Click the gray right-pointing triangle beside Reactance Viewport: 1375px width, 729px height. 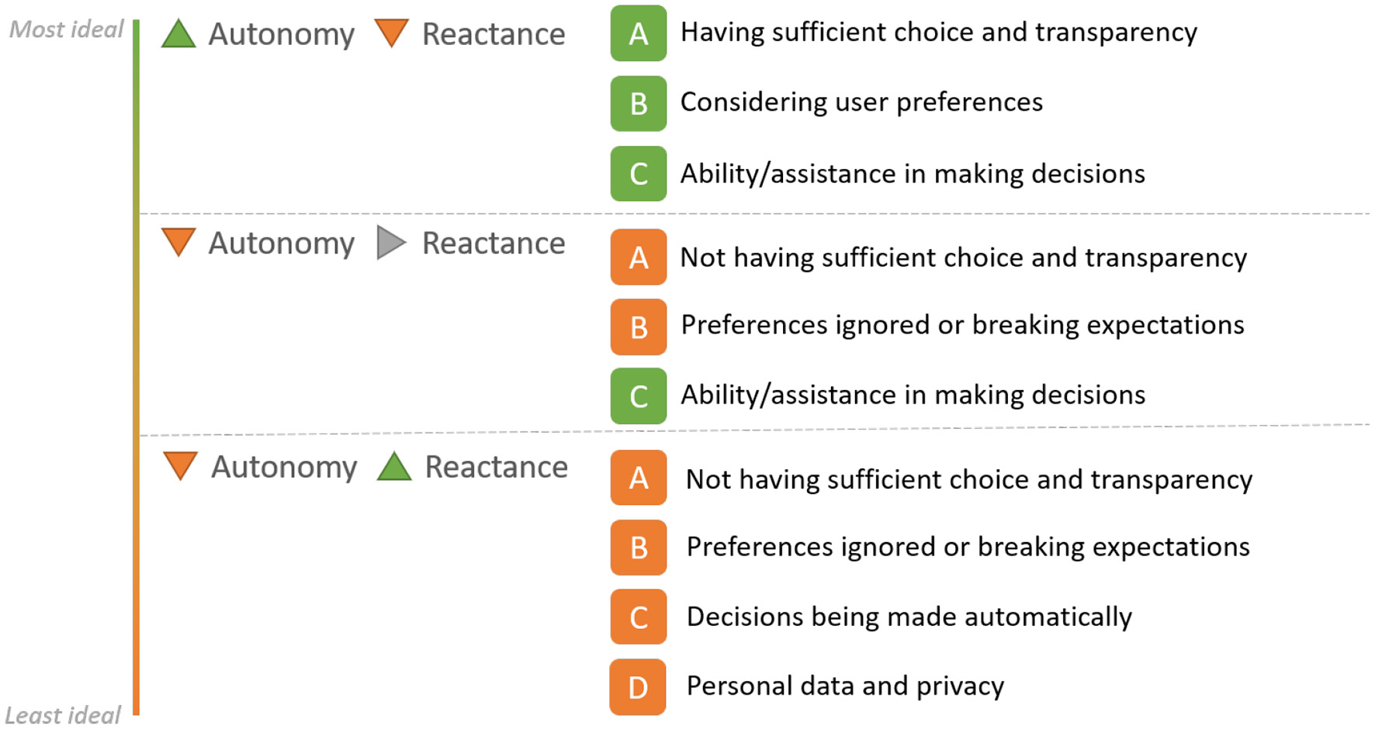click(x=390, y=243)
